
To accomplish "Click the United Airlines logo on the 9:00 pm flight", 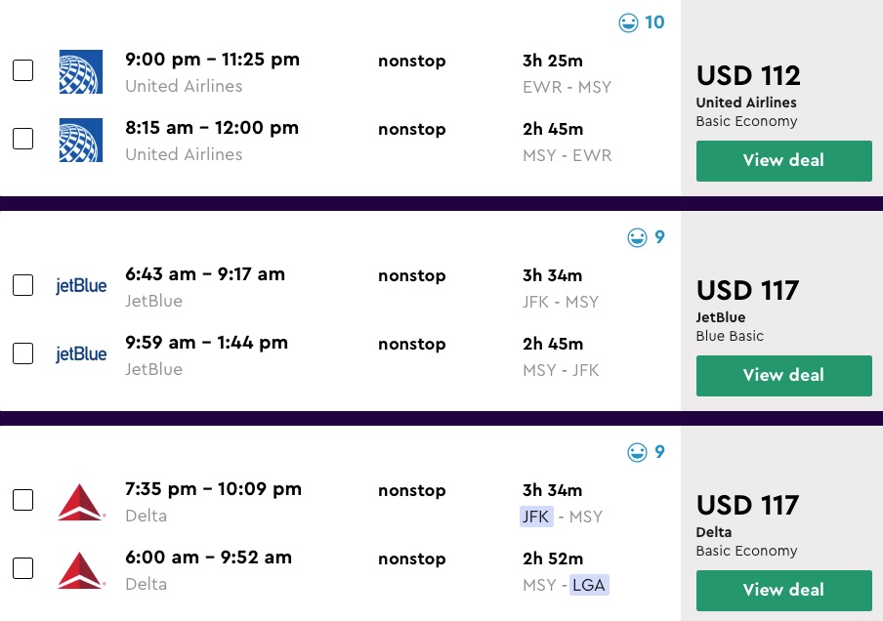I will 80,71.
